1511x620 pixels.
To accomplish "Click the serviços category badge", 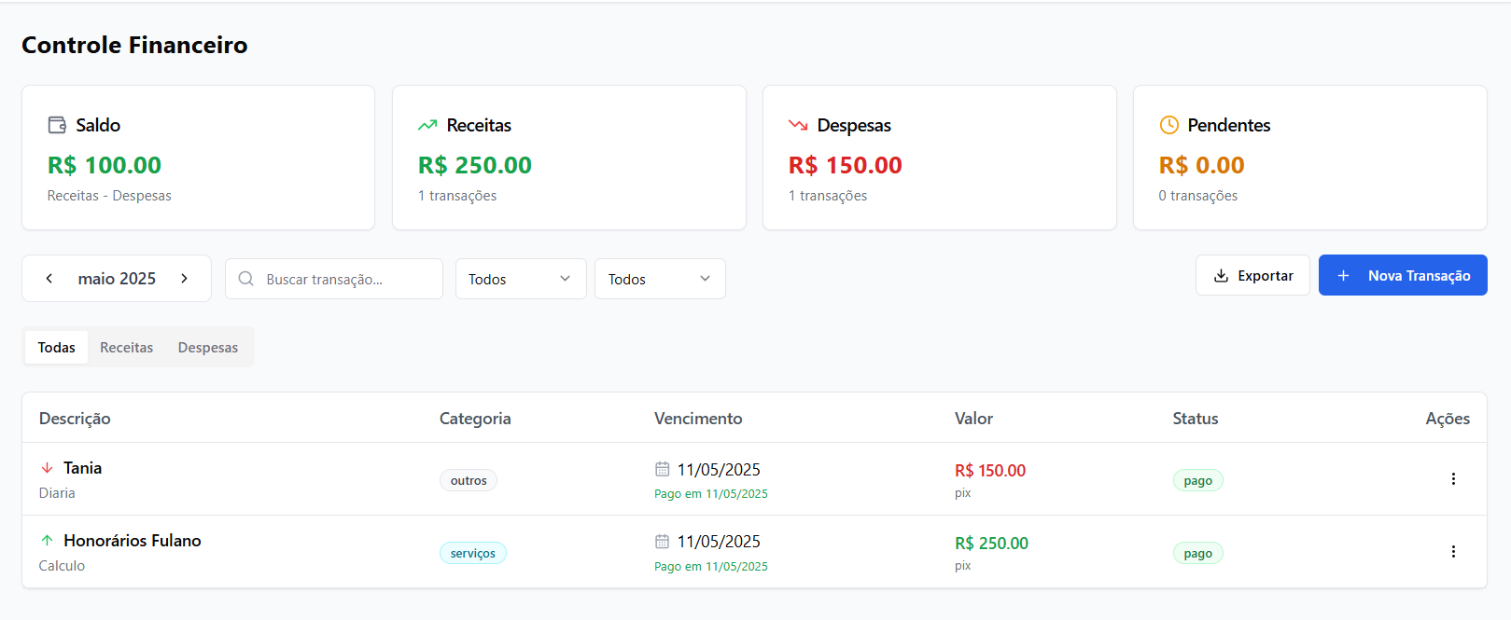I will pos(473,554).
